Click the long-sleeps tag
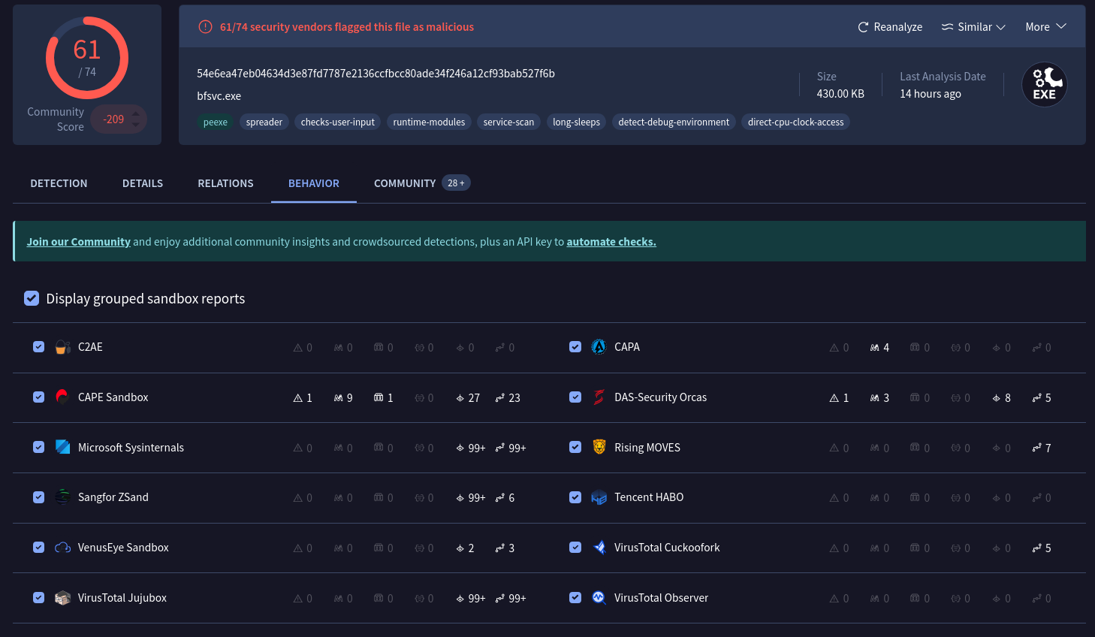The image size is (1095, 637). click(576, 122)
